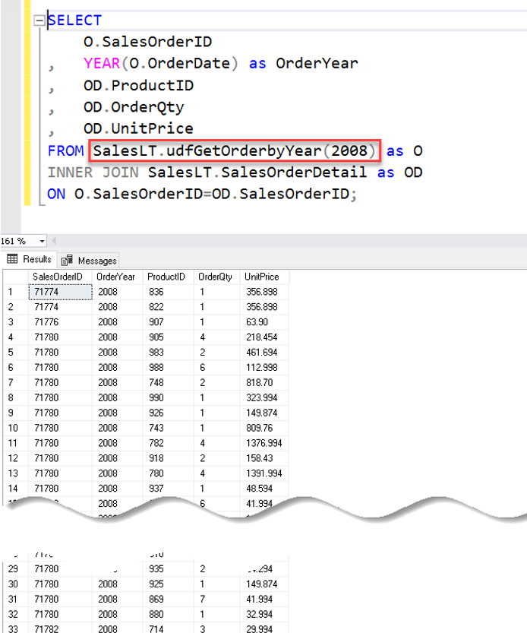
Task: Click the YEAR function in the query
Action: [x=102, y=63]
